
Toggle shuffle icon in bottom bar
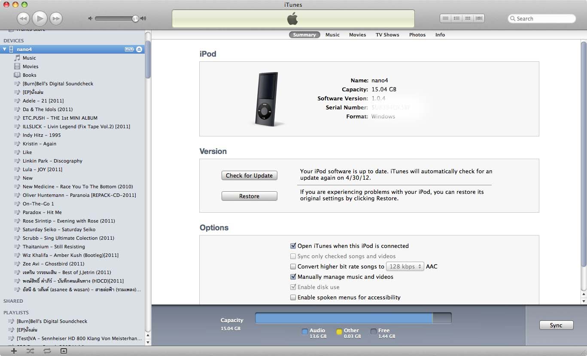click(30, 351)
